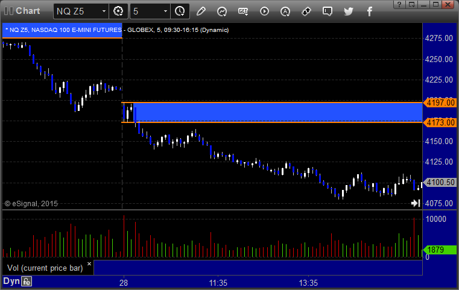The image size is (459, 290).
Task: Start bar replay with the play icon
Action: [264, 11]
